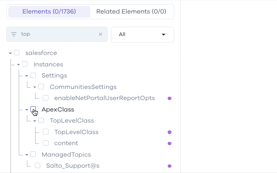The image size is (277, 173).
Task: Check the Salto_Support@s checkbox
Action: click(38, 166)
